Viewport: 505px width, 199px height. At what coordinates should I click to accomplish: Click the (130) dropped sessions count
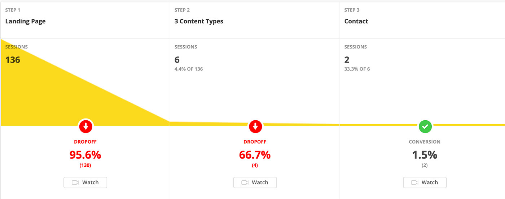[85, 166]
